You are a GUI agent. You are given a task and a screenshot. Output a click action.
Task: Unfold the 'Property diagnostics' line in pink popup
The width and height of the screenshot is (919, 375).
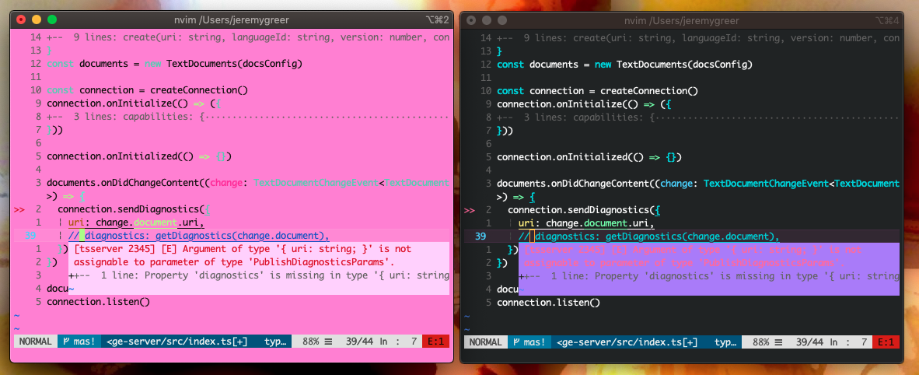pyautogui.click(x=259, y=275)
